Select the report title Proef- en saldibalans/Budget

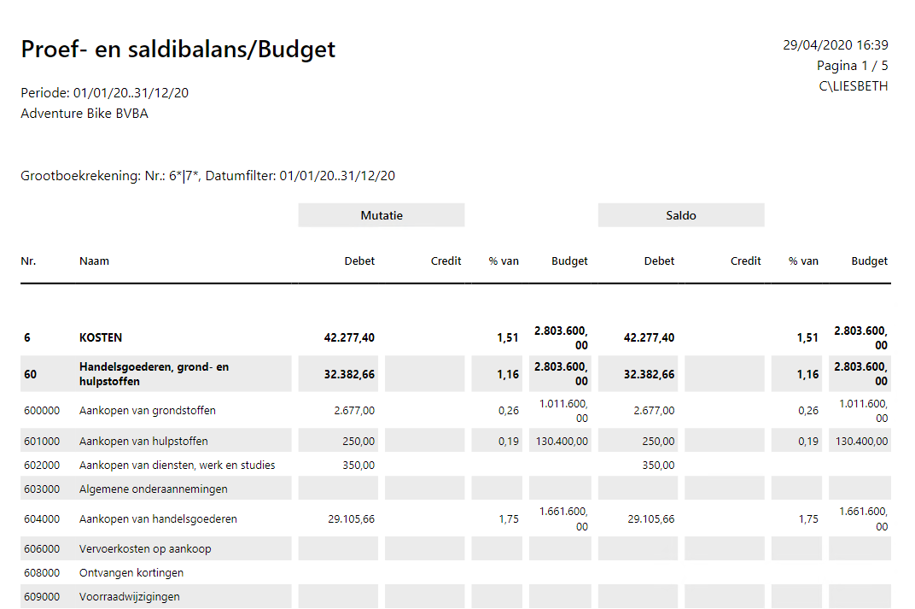pyautogui.click(x=178, y=50)
